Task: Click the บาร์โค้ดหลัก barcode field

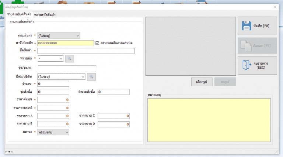Action: (x=66, y=43)
